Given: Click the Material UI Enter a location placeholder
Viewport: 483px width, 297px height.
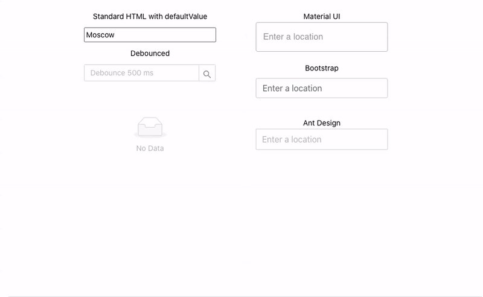Looking at the screenshot, I should pos(293,37).
